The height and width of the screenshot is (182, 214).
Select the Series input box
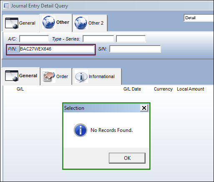coord(131,39)
